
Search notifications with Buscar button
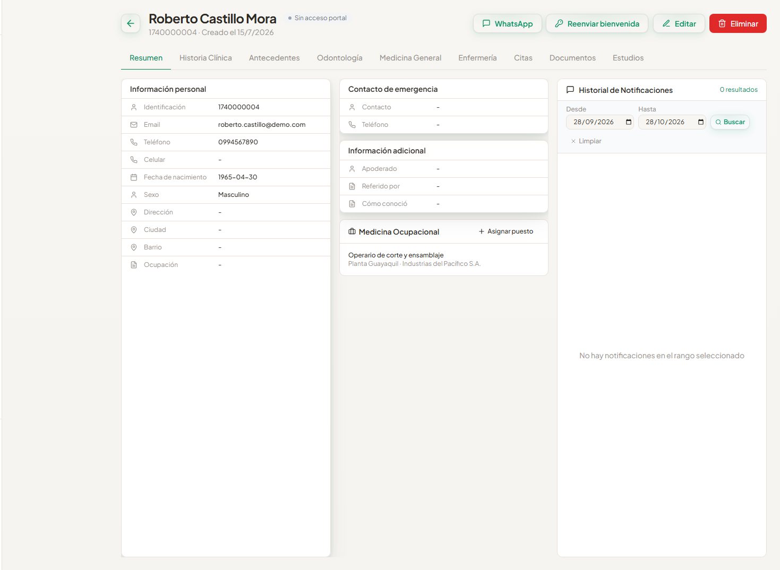pos(730,122)
